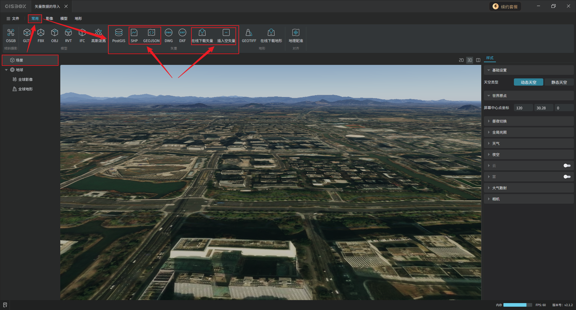The height and width of the screenshot is (310, 576).
Task: Click the OSGB import icon
Action: point(11,35)
